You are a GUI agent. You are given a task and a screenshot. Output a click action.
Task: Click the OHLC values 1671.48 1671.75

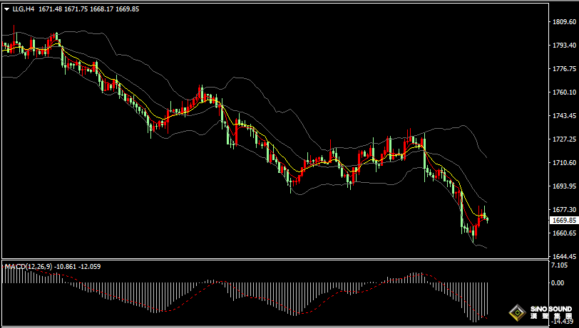(x=63, y=9)
